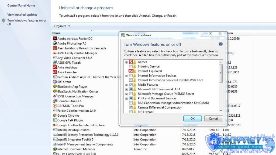Click the Avira Antivirus icon
This screenshot has height=155, width=276.
[x=55, y=67]
